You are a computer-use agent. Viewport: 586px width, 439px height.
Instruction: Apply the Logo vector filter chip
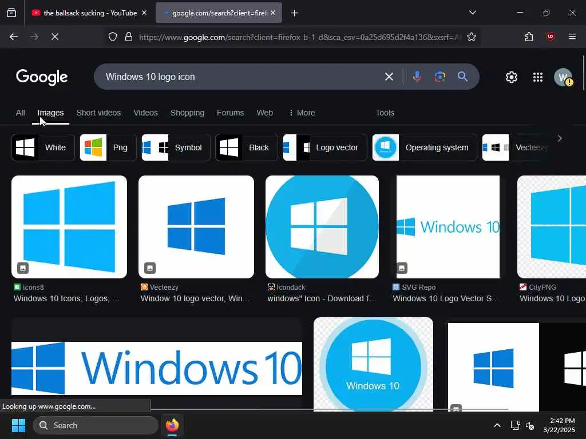[325, 147]
